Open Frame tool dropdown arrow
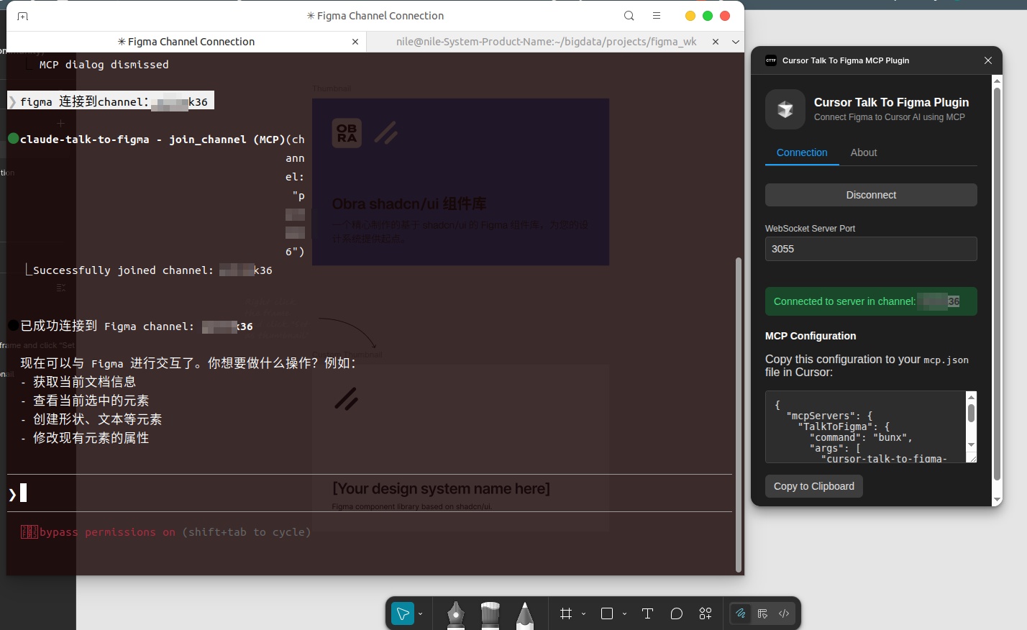 point(583,613)
